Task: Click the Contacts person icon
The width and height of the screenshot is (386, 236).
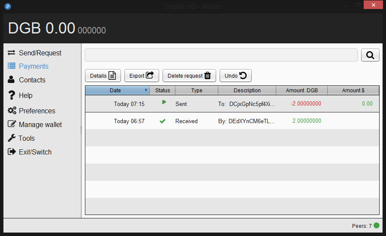Action: 11,79
